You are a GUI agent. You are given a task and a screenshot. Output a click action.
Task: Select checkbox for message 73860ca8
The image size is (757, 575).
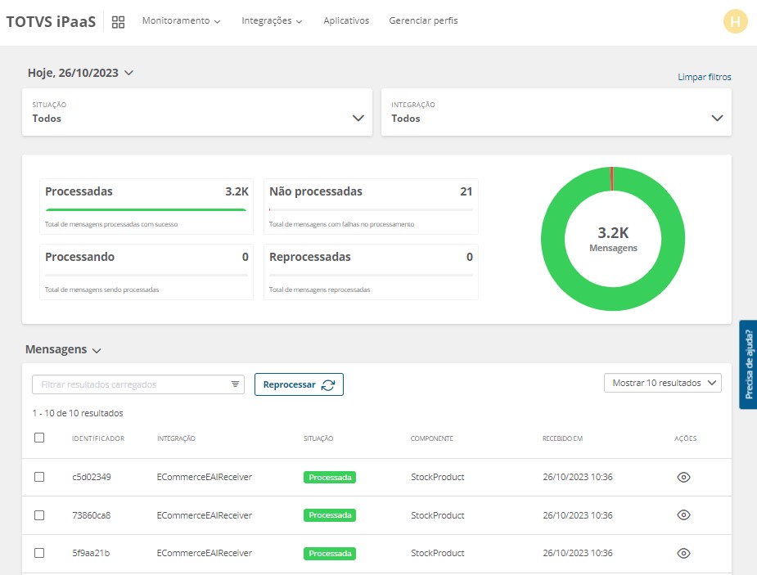pyautogui.click(x=39, y=515)
